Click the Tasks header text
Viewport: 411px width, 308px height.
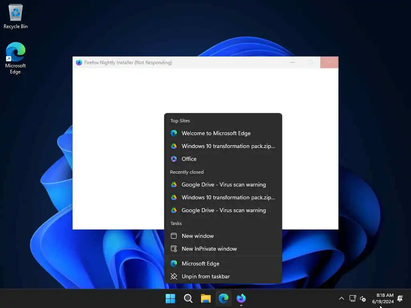click(x=176, y=223)
